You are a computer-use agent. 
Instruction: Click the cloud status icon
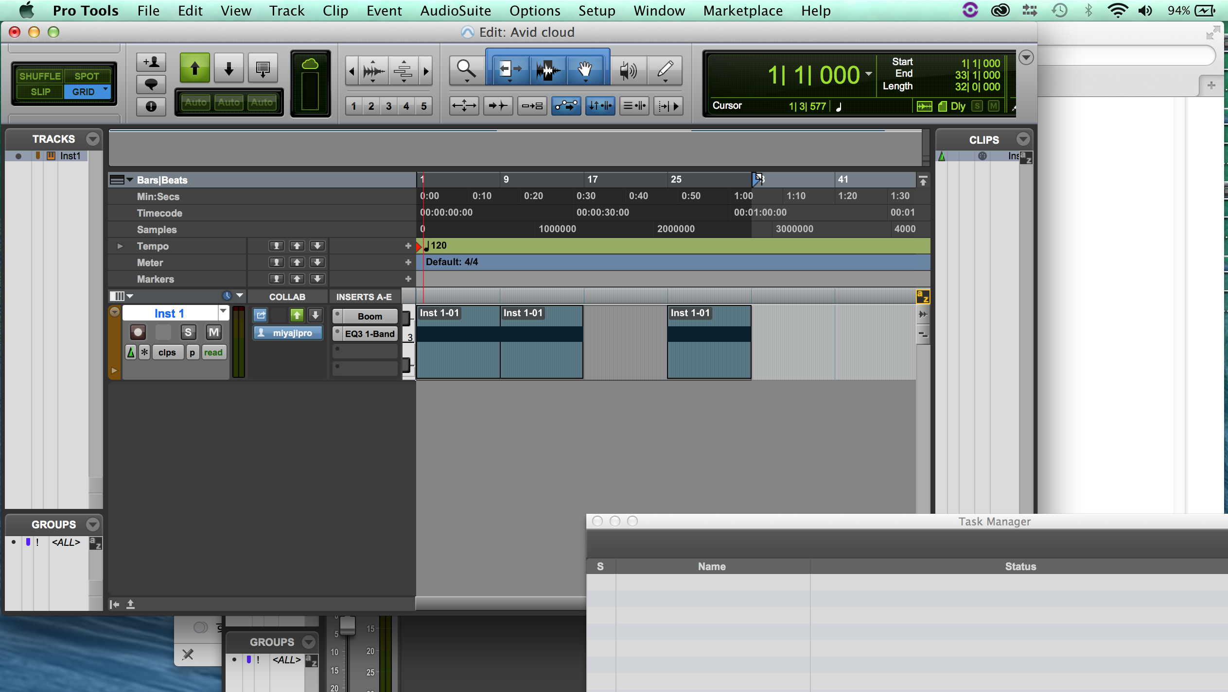click(310, 64)
